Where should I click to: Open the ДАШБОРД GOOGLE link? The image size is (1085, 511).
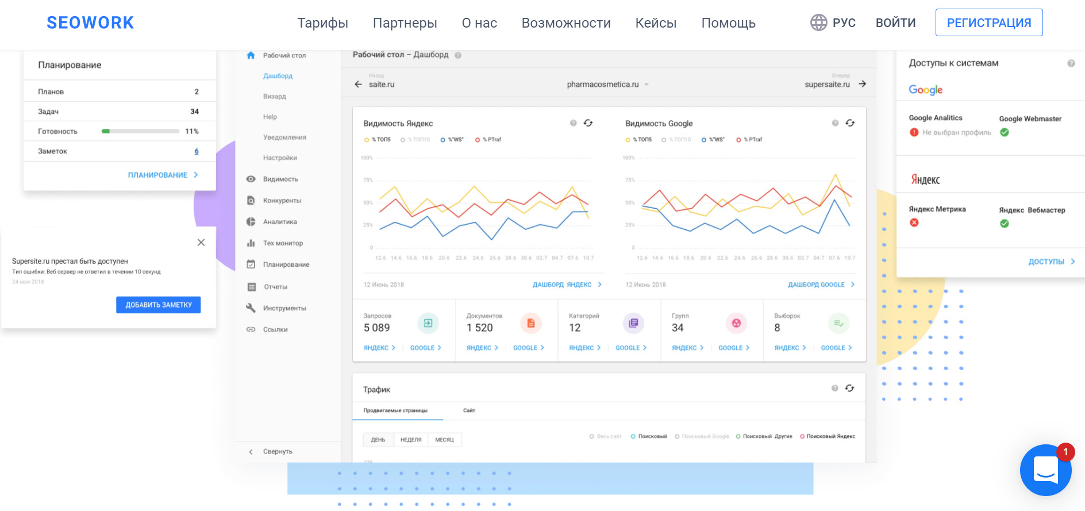[822, 285]
